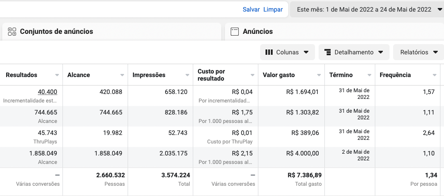Screen dimensions: 444x196
Task: Open the Relatórios dropdown
Action: click(x=419, y=52)
